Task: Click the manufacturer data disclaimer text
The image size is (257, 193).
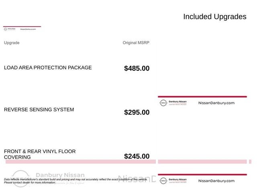Action: [x=75, y=181]
